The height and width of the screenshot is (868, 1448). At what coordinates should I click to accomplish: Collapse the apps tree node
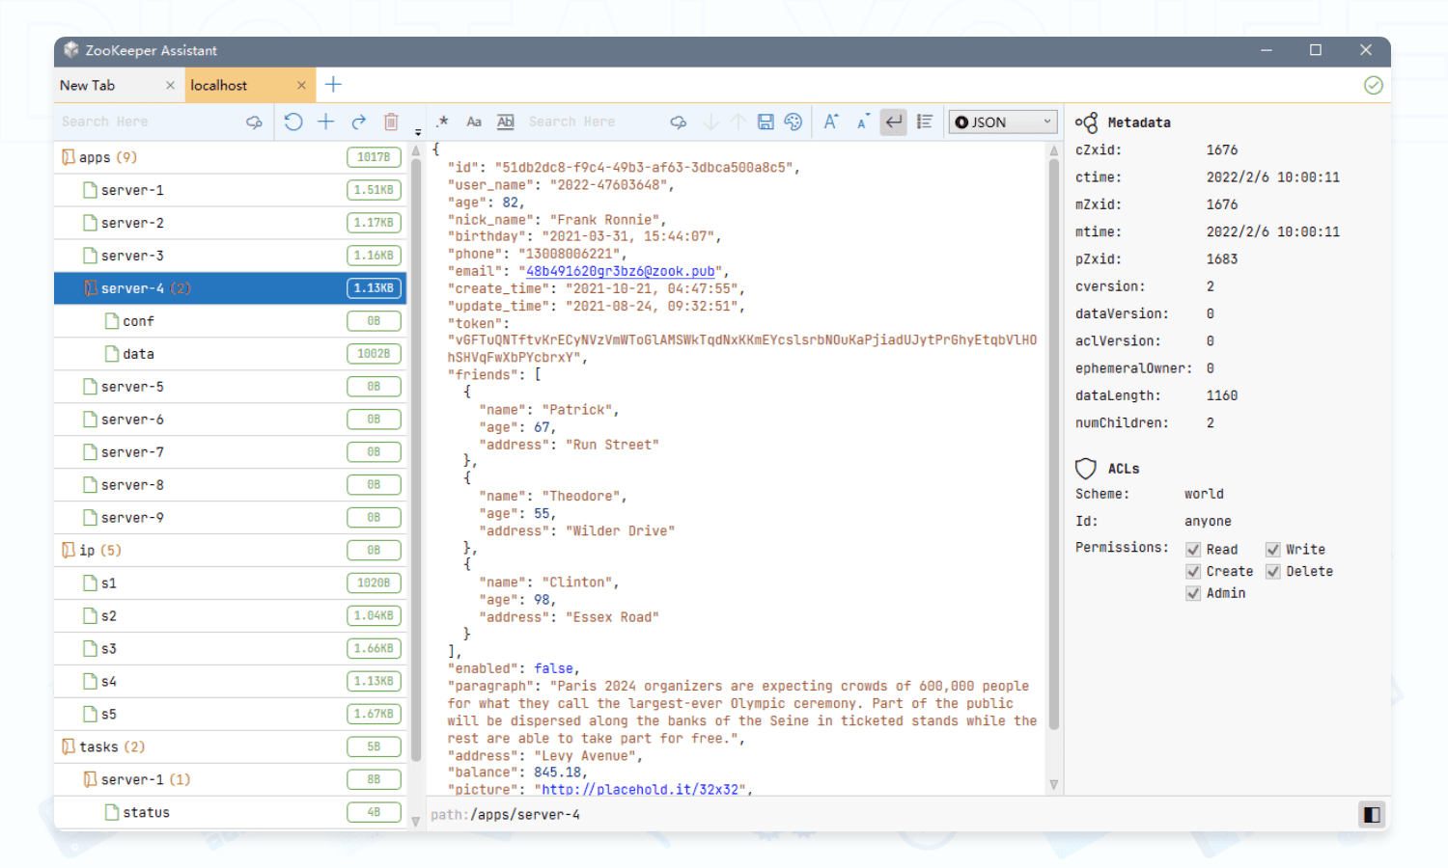[x=69, y=157]
